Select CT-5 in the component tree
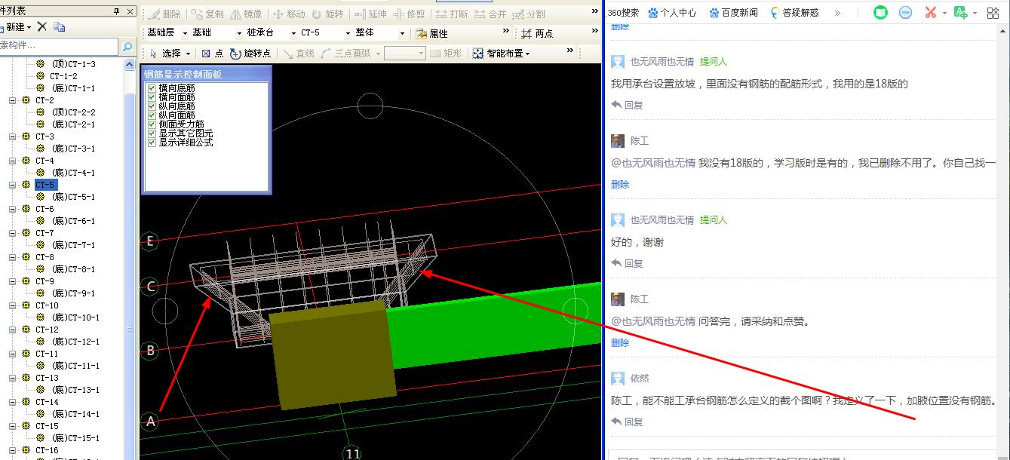Image resolution: width=1010 pixels, height=460 pixels. pos(45,185)
